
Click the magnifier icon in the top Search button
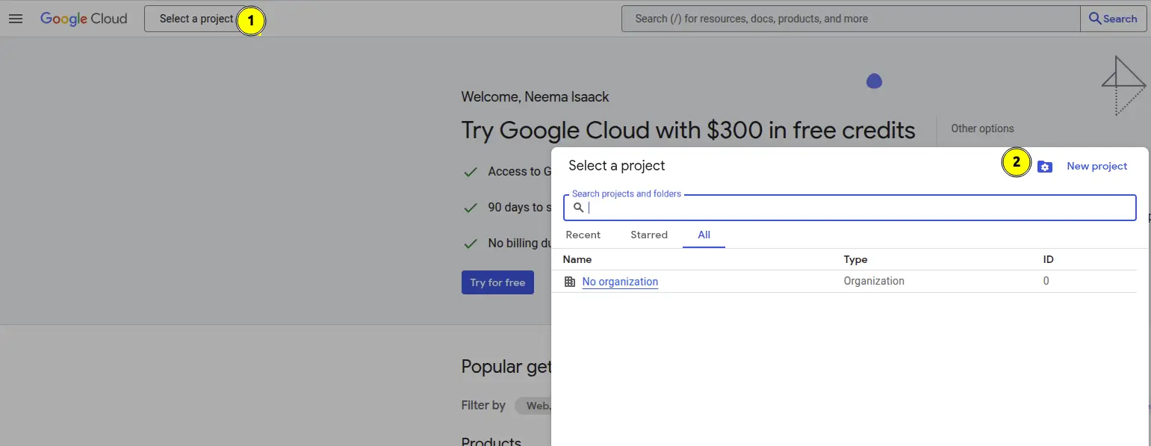1095,19
